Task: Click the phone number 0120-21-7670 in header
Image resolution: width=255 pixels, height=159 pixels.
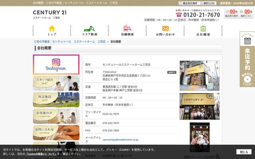Action: pos(202,15)
